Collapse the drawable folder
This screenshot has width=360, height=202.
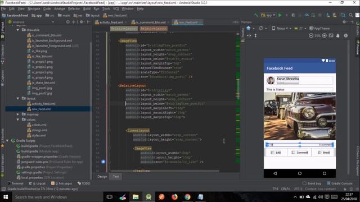coord(17,30)
